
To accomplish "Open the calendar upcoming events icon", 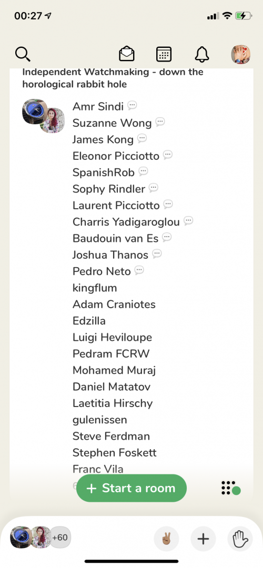I will coord(164,54).
